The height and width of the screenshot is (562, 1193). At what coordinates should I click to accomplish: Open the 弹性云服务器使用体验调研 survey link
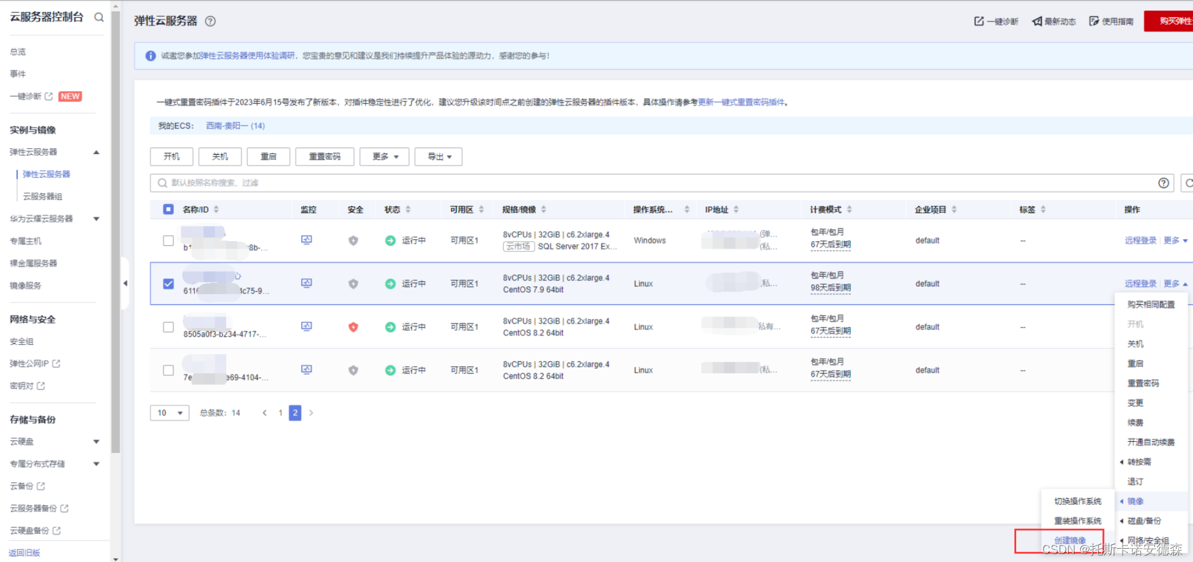click(247, 56)
